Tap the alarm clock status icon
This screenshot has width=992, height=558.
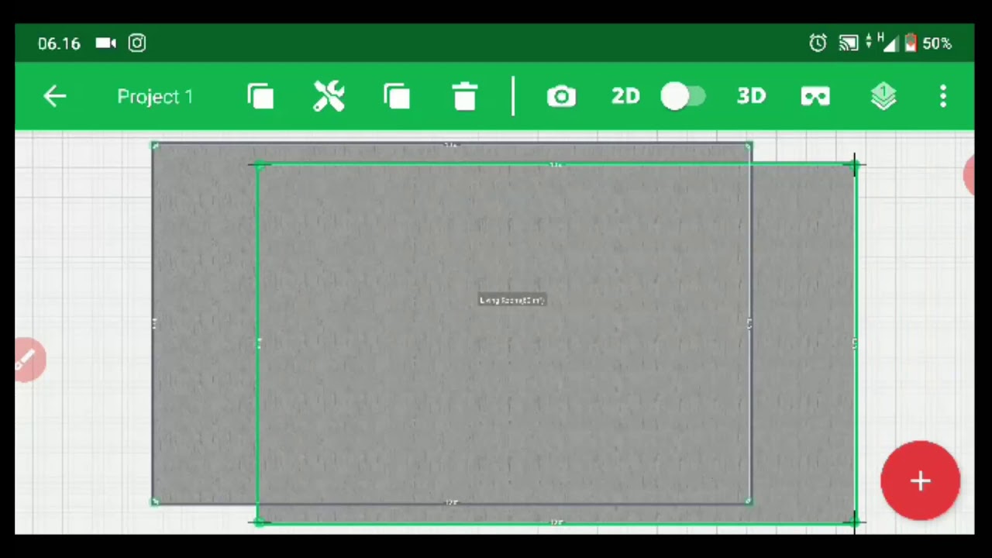818,43
